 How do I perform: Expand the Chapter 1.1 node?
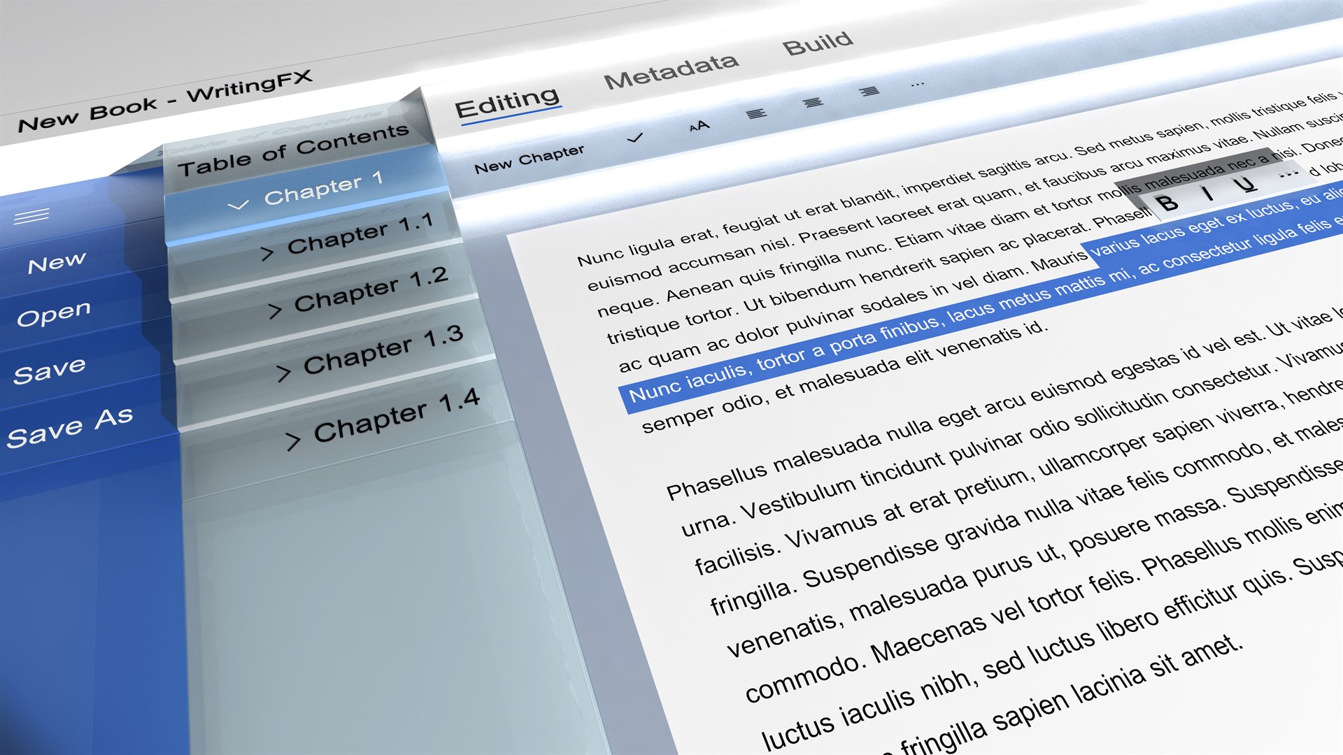[267, 253]
